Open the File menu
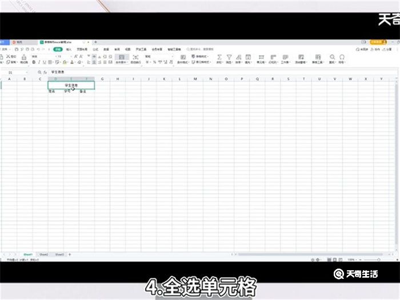The image size is (400, 300). point(5,49)
